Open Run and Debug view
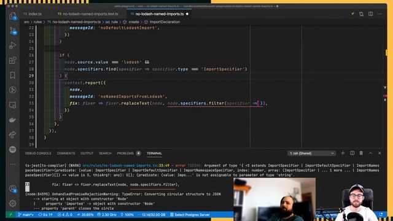Viewport: 393px width, 221px height. (x=13, y=45)
